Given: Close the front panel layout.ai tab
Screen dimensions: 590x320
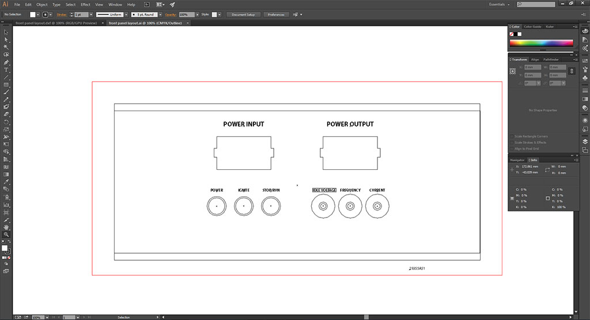Looking at the screenshot, I should pyautogui.click(x=188, y=23).
